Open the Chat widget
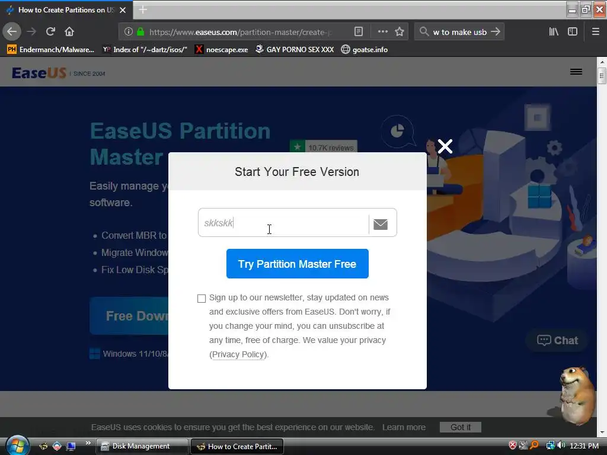607x455 pixels. [x=557, y=341]
